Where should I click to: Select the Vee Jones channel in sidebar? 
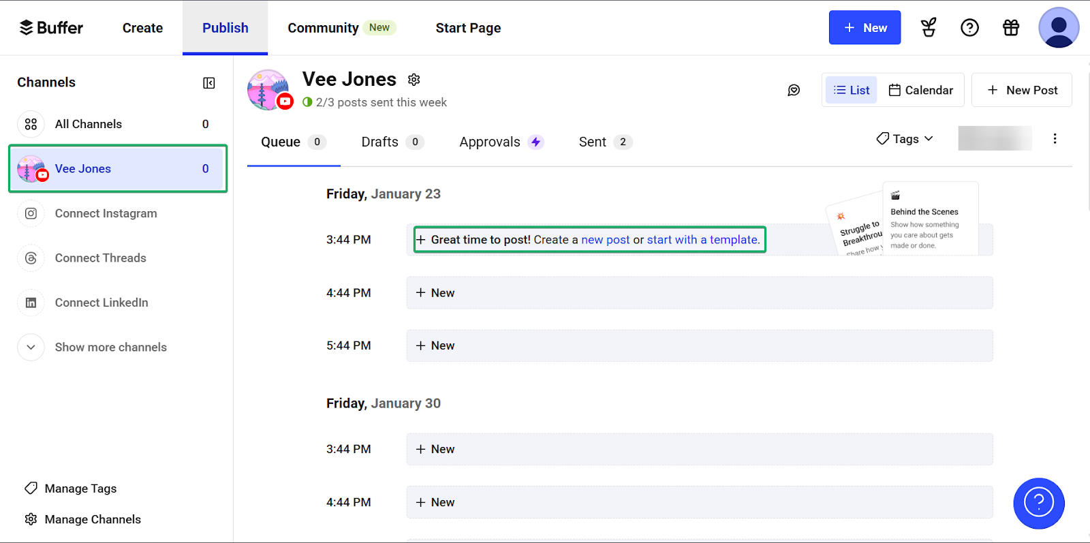[x=118, y=168]
